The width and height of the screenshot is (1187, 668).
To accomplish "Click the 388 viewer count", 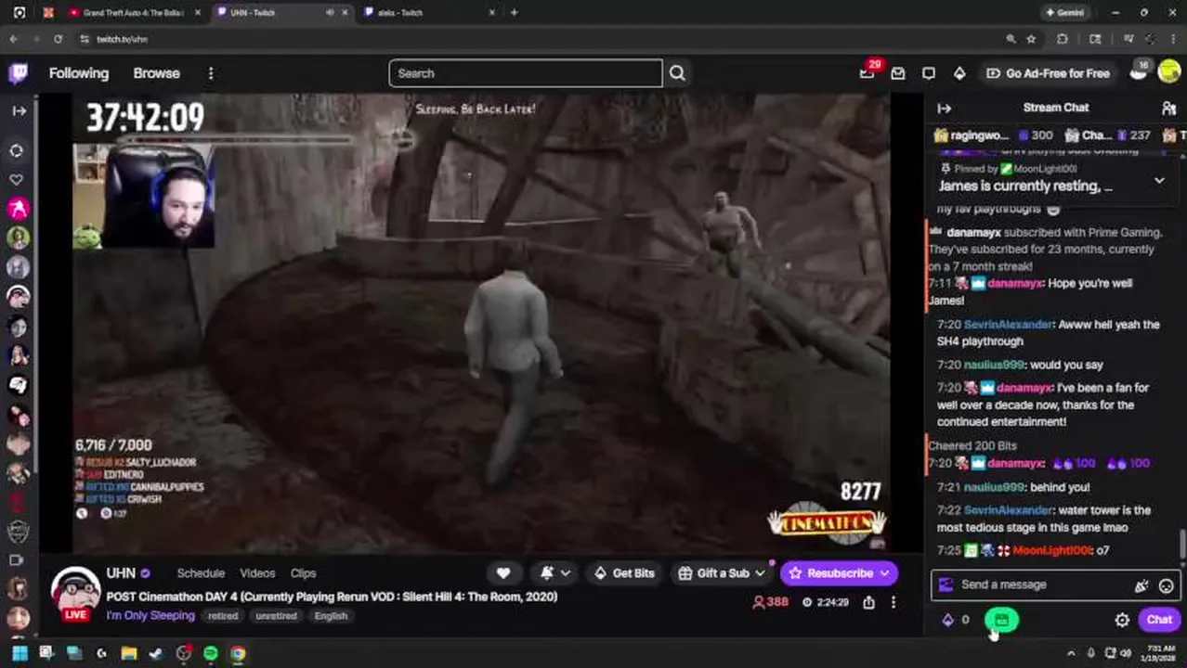I will 770,602.
